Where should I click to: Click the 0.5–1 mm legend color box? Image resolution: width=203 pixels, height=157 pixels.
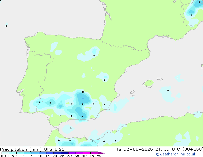pyautogui.click(x=13, y=153)
